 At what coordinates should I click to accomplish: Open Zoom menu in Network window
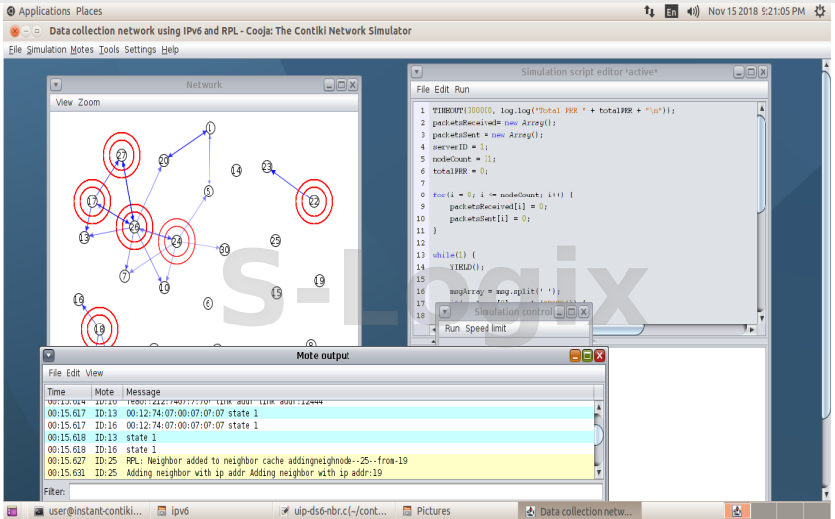[x=89, y=102]
